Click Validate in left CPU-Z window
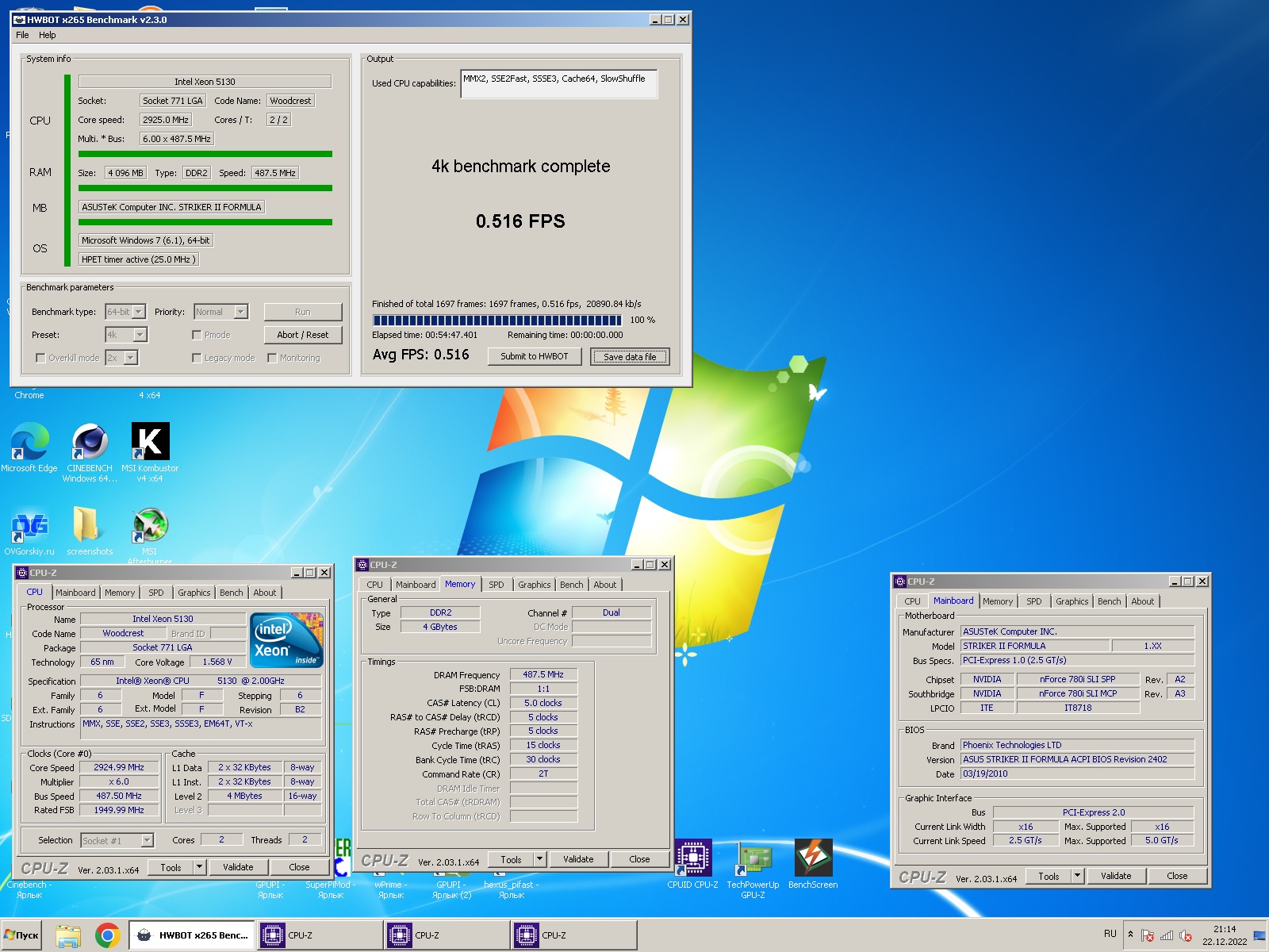 [238, 867]
